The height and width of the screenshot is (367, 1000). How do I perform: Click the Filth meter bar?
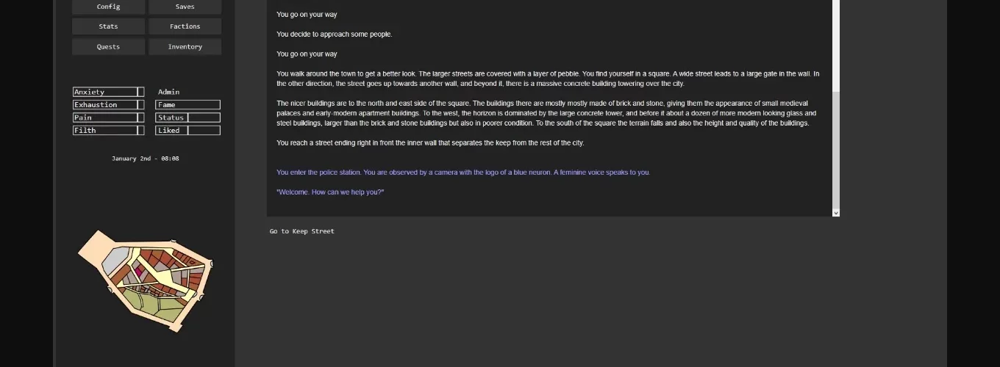(108, 131)
